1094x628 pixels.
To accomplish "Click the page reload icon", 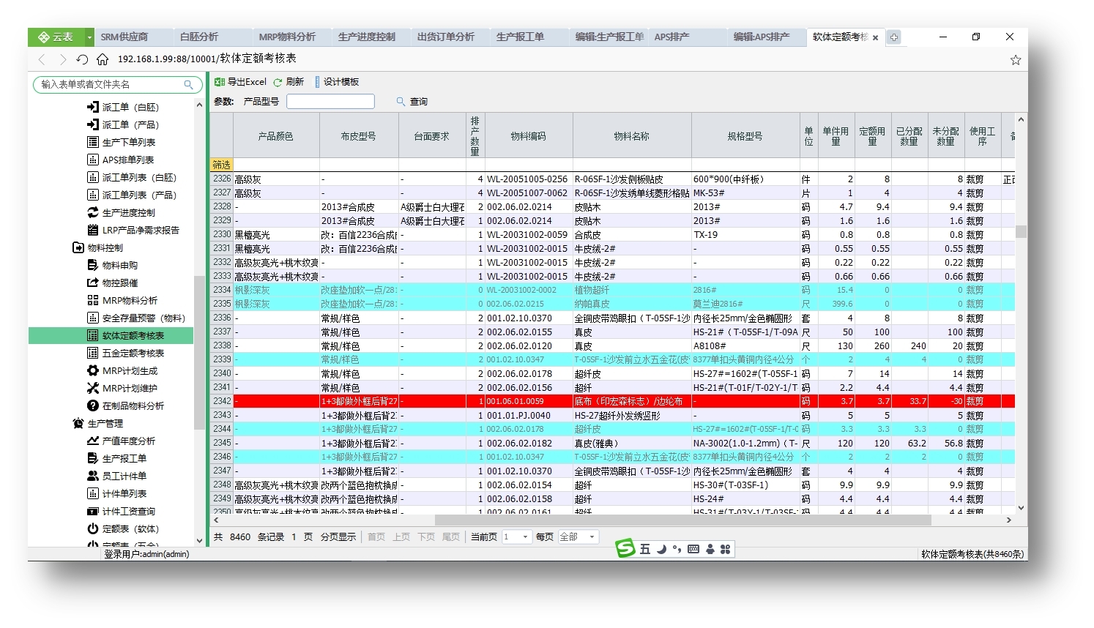I will click(x=82, y=59).
